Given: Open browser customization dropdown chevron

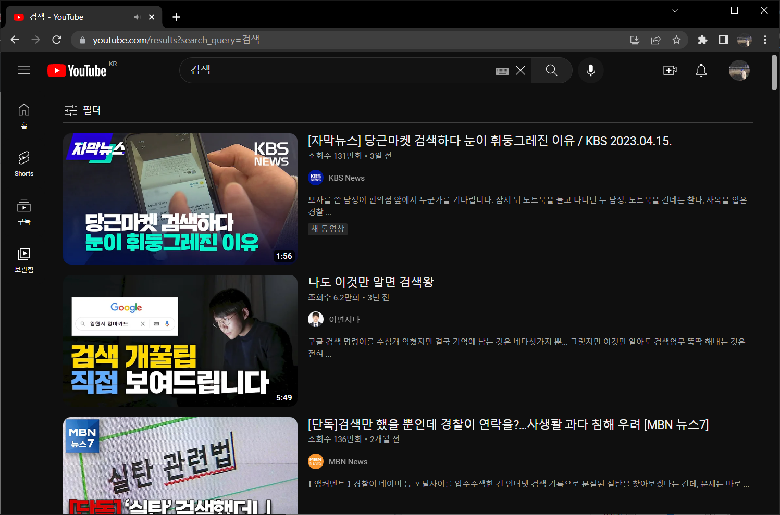Looking at the screenshot, I should (x=675, y=10).
